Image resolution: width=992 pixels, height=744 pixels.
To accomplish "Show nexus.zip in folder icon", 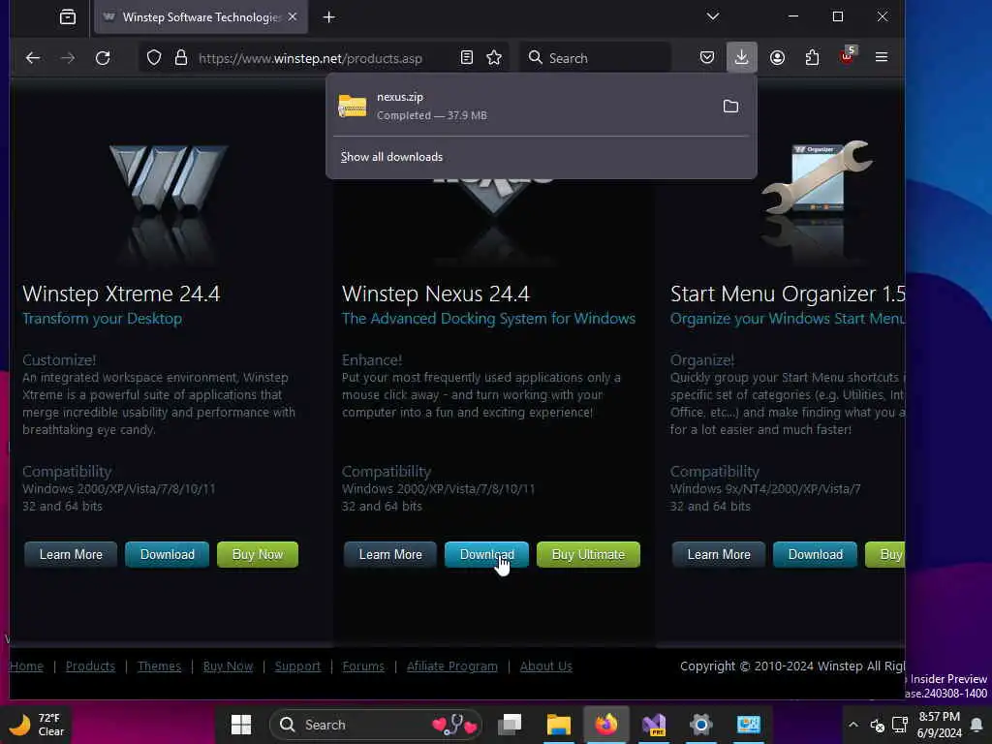I will [730, 107].
